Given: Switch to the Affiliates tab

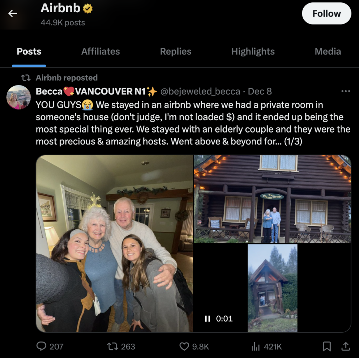Looking at the screenshot, I should [101, 51].
